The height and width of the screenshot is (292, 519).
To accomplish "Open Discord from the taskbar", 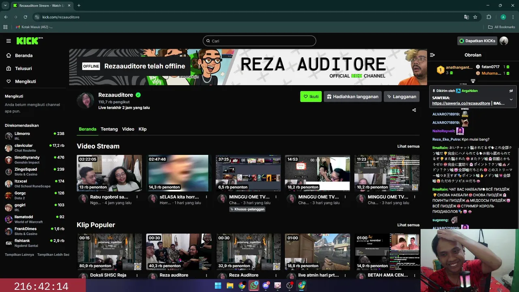I will pyautogui.click(x=266, y=286).
